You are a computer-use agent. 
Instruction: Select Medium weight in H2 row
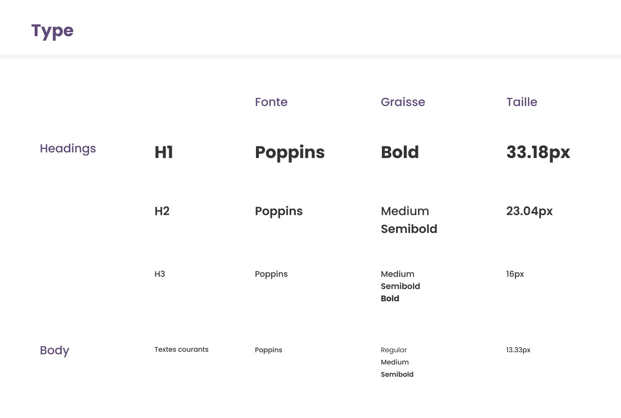(x=404, y=211)
